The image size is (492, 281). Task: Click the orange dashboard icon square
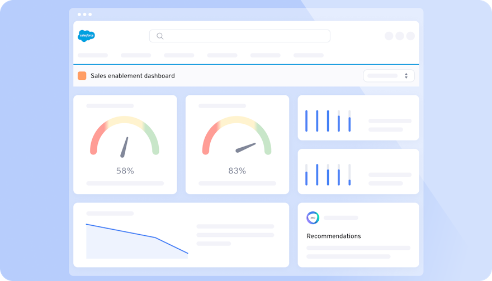tap(82, 76)
